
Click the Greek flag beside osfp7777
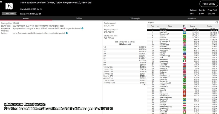pyautogui.click(x=184, y=52)
